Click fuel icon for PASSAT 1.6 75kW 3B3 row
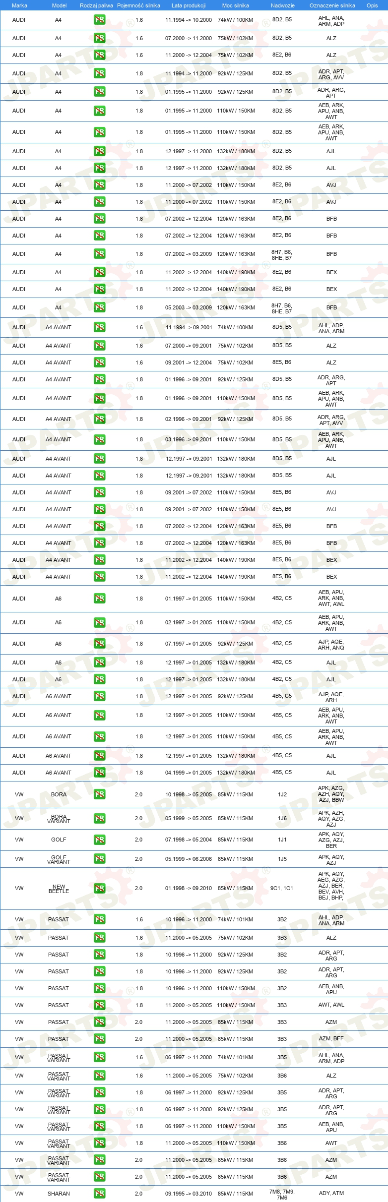The width and height of the screenshot is (388, 1202). pos(99,938)
